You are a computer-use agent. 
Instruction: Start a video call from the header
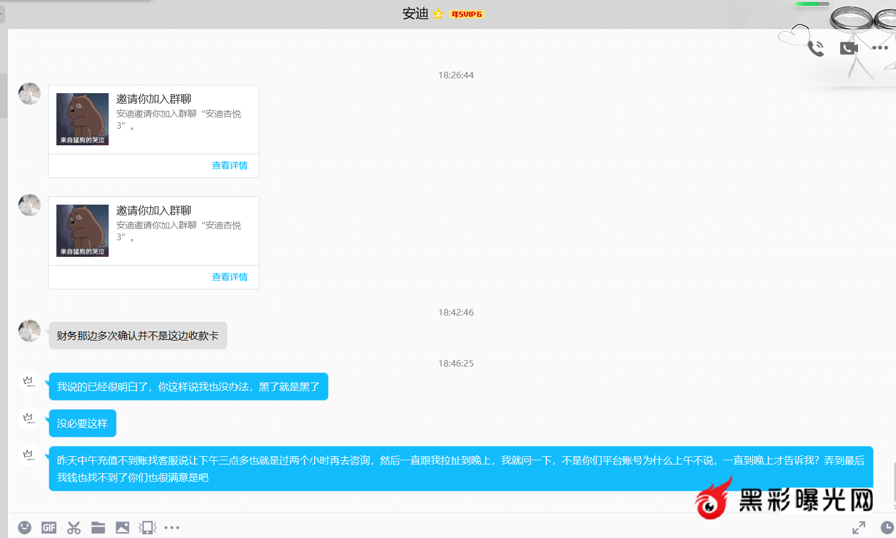848,48
